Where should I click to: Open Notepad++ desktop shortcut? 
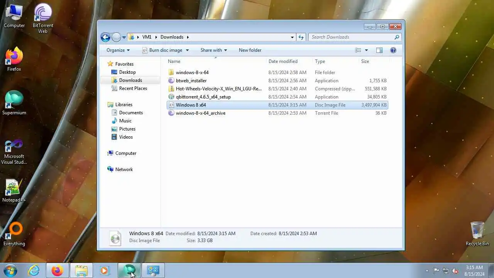[14, 191]
